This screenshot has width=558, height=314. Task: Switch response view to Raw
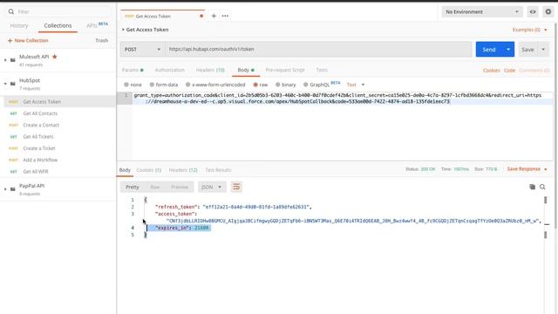[155, 187]
